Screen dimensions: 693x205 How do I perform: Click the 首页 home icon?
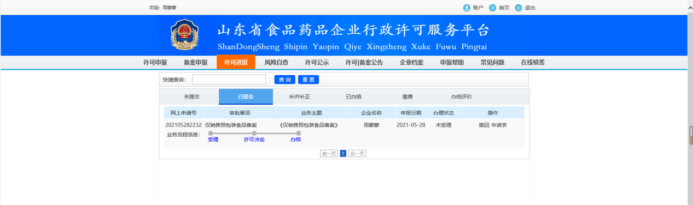tap(493, 8)
